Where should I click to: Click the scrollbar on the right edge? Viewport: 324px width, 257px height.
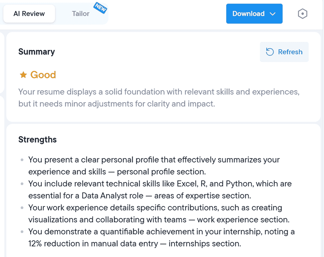pyautogui.click(x=322, y=133)
